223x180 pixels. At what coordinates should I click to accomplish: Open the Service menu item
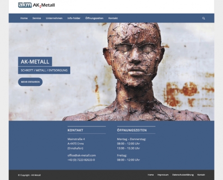(36, 18)
